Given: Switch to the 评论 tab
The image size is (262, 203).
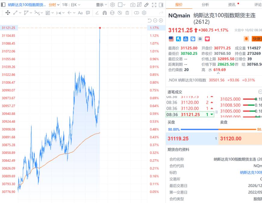Looking at the screenshot, I should pos(258,5).
